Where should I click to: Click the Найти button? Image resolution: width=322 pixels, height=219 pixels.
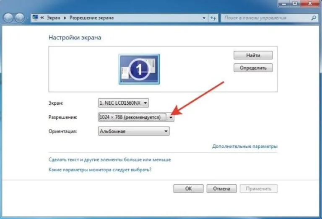pos(253,55)
